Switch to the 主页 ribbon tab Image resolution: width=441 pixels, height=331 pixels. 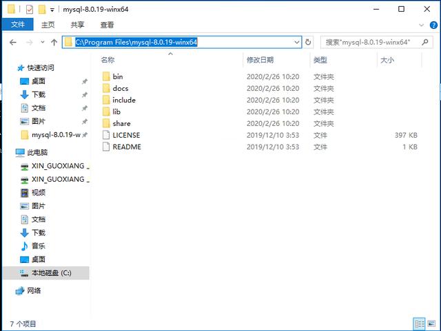pos(48,25)
